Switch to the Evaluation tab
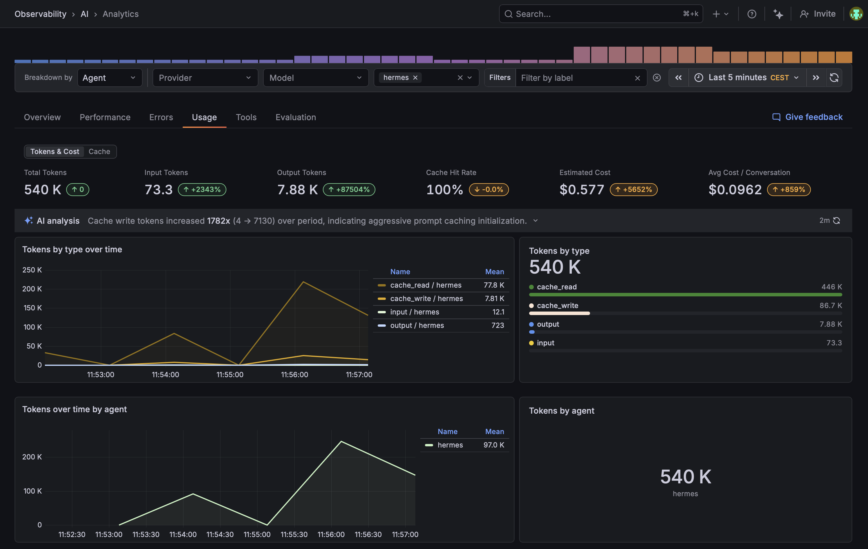Viewport: 868px width, 549px height. pos(295,117)
